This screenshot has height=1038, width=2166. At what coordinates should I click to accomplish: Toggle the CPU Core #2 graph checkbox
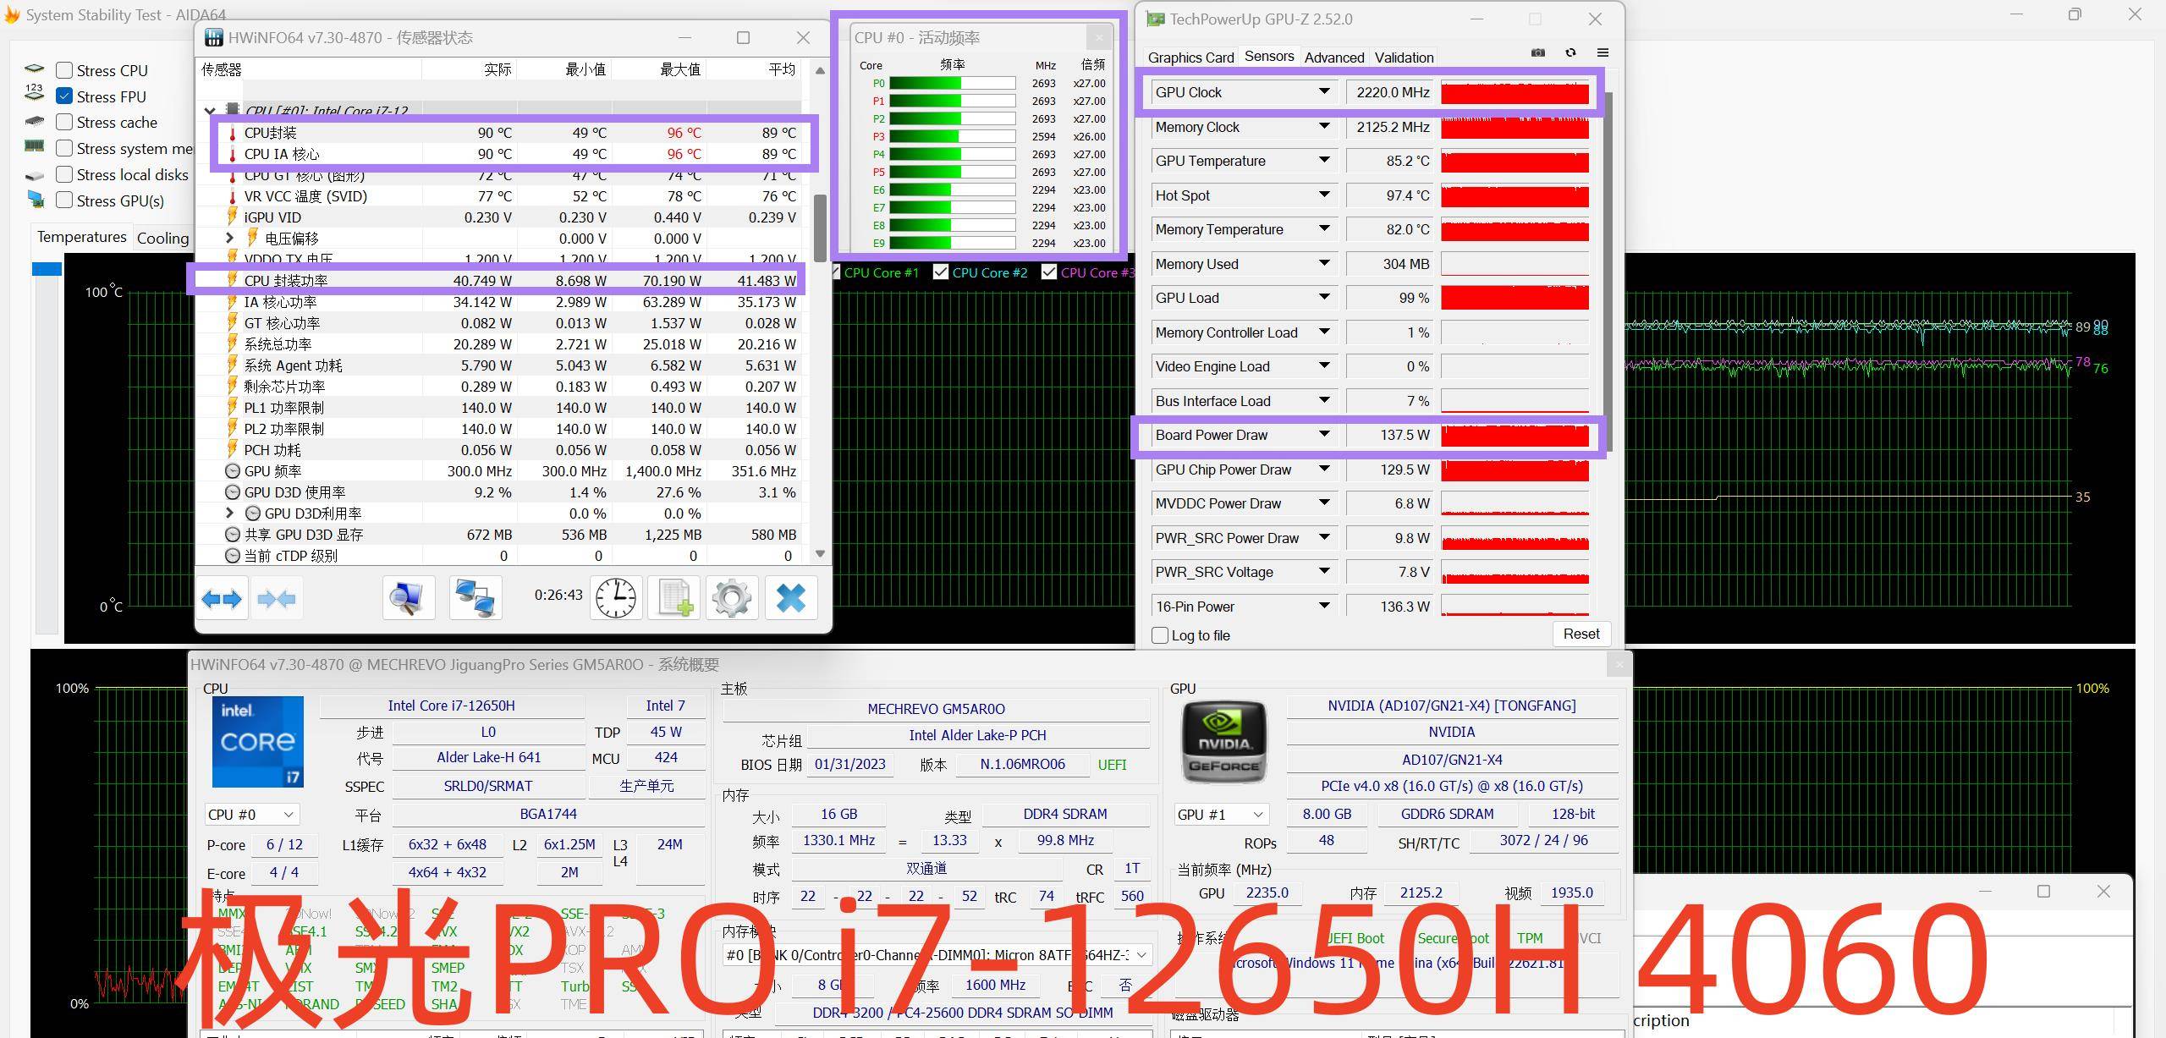[x=941, y=272]
